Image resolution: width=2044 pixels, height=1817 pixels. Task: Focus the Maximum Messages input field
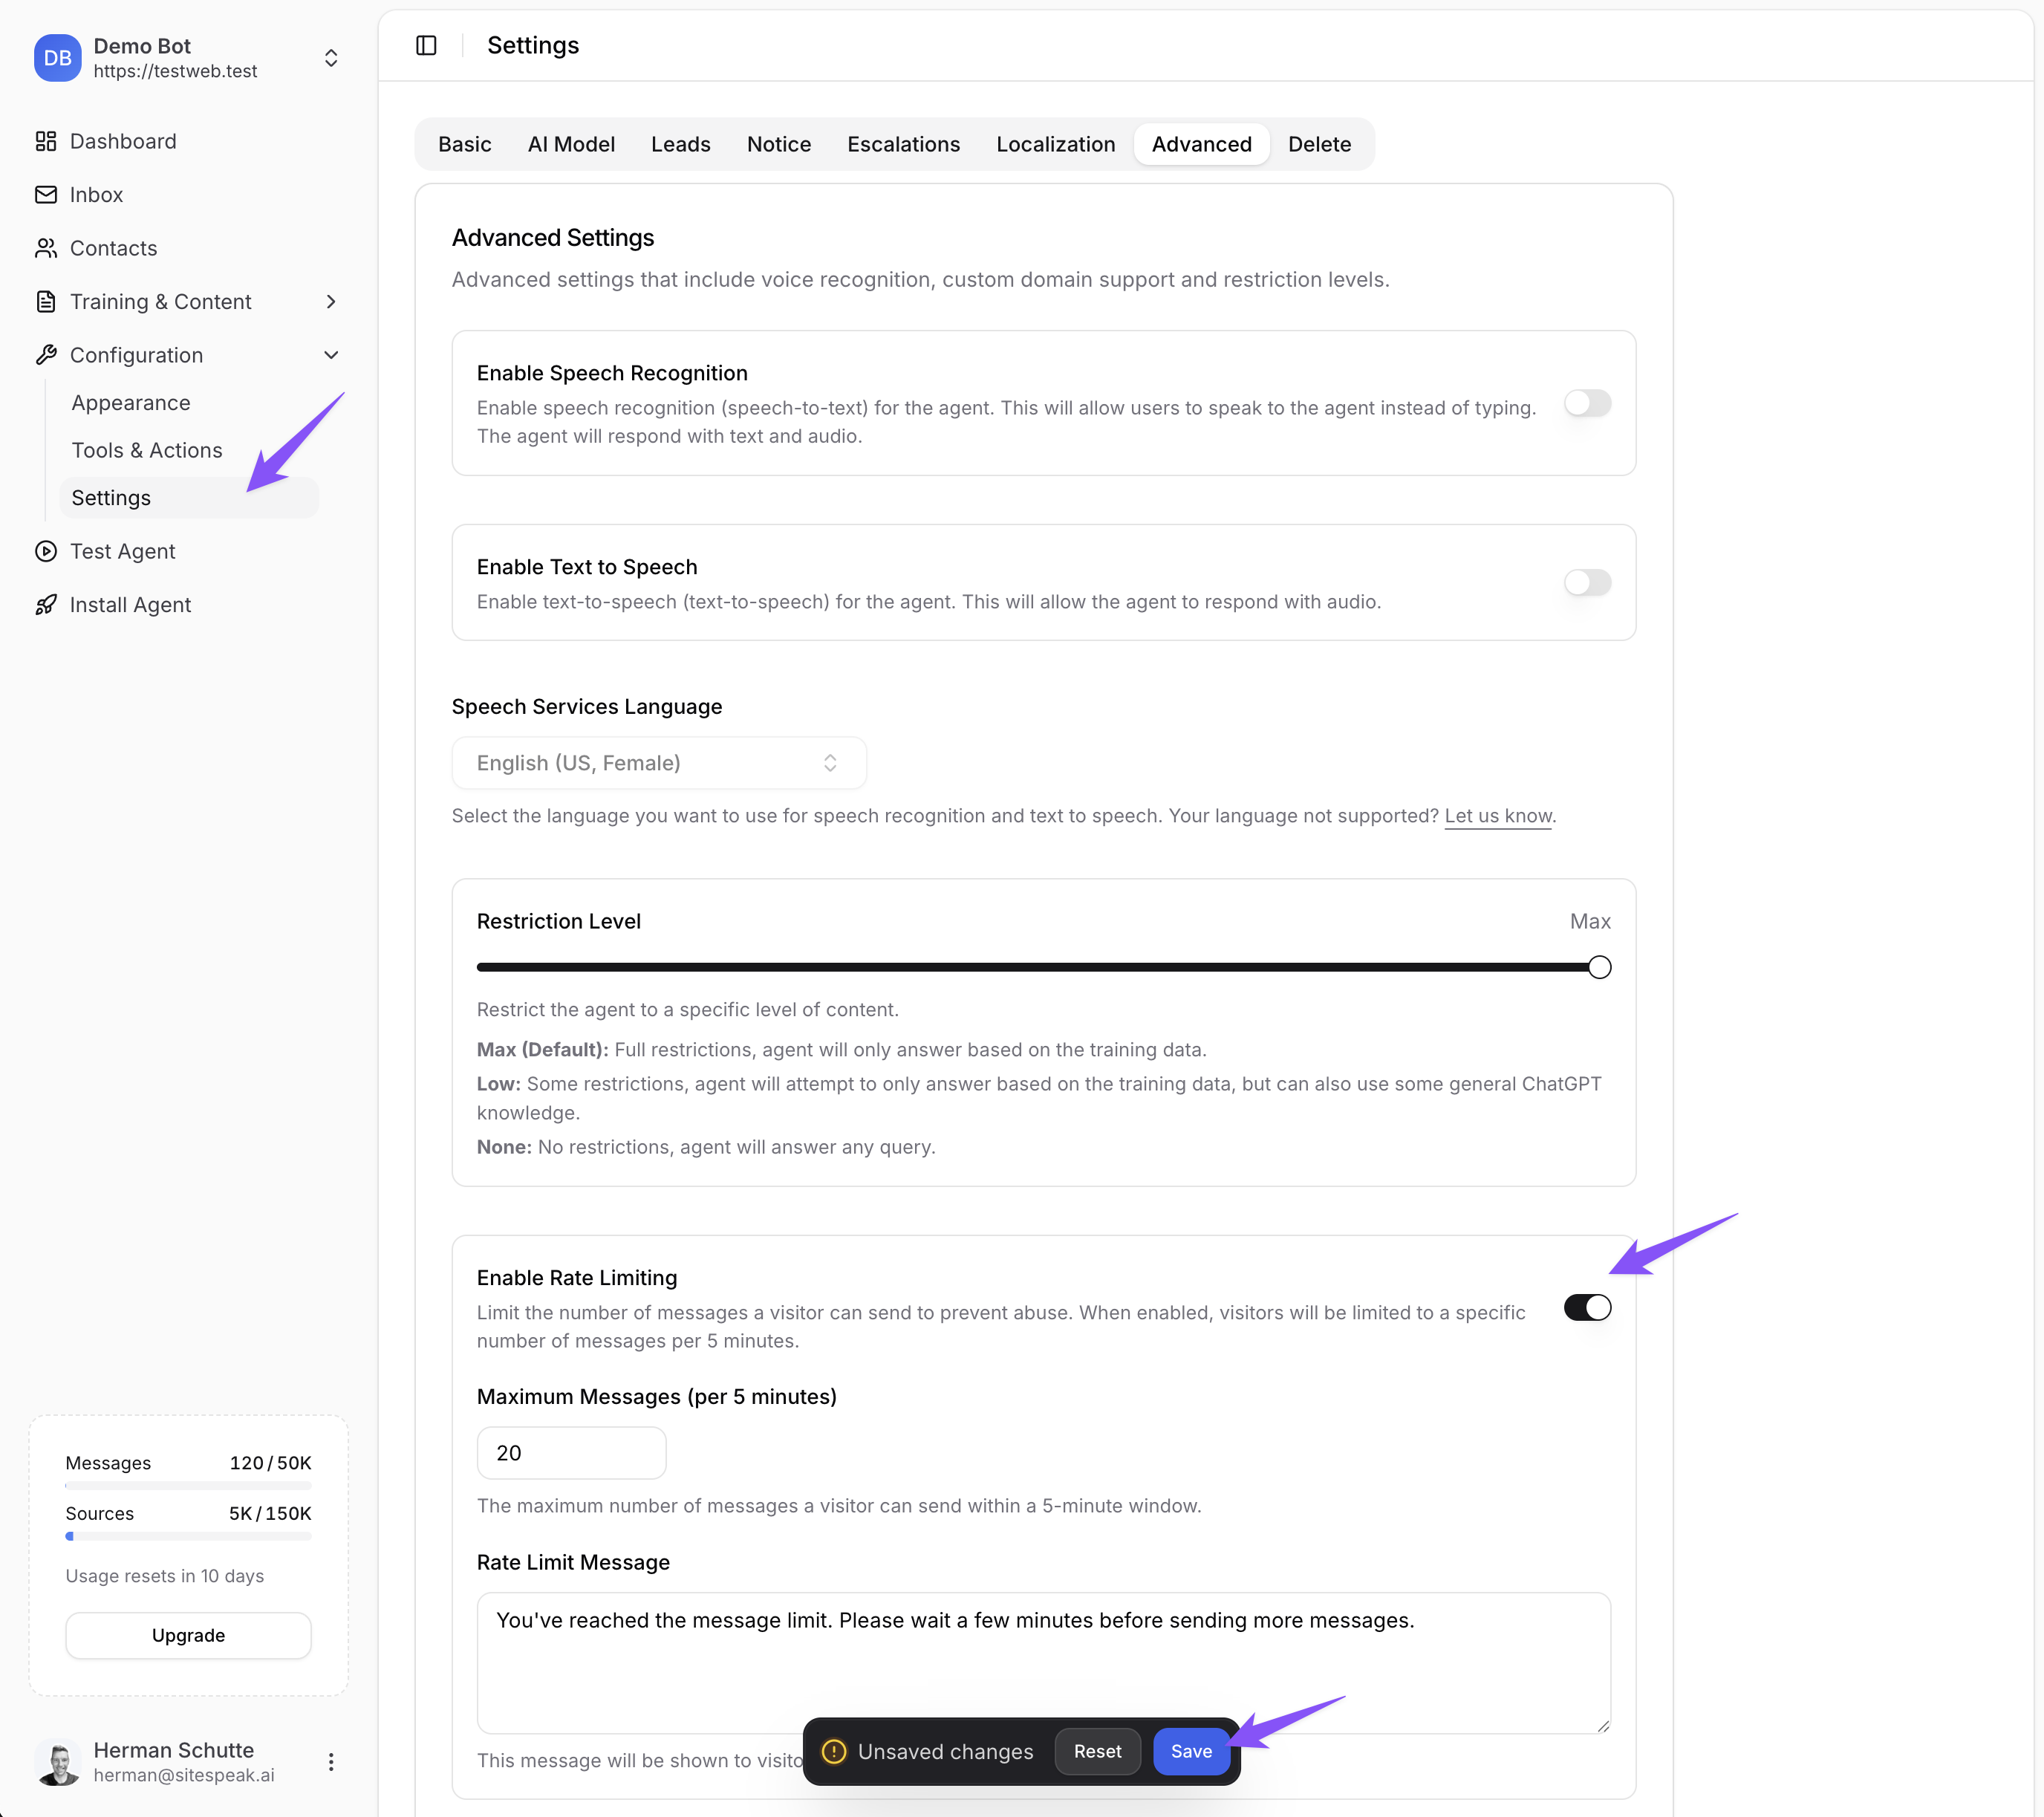[x=571, y=1452]
